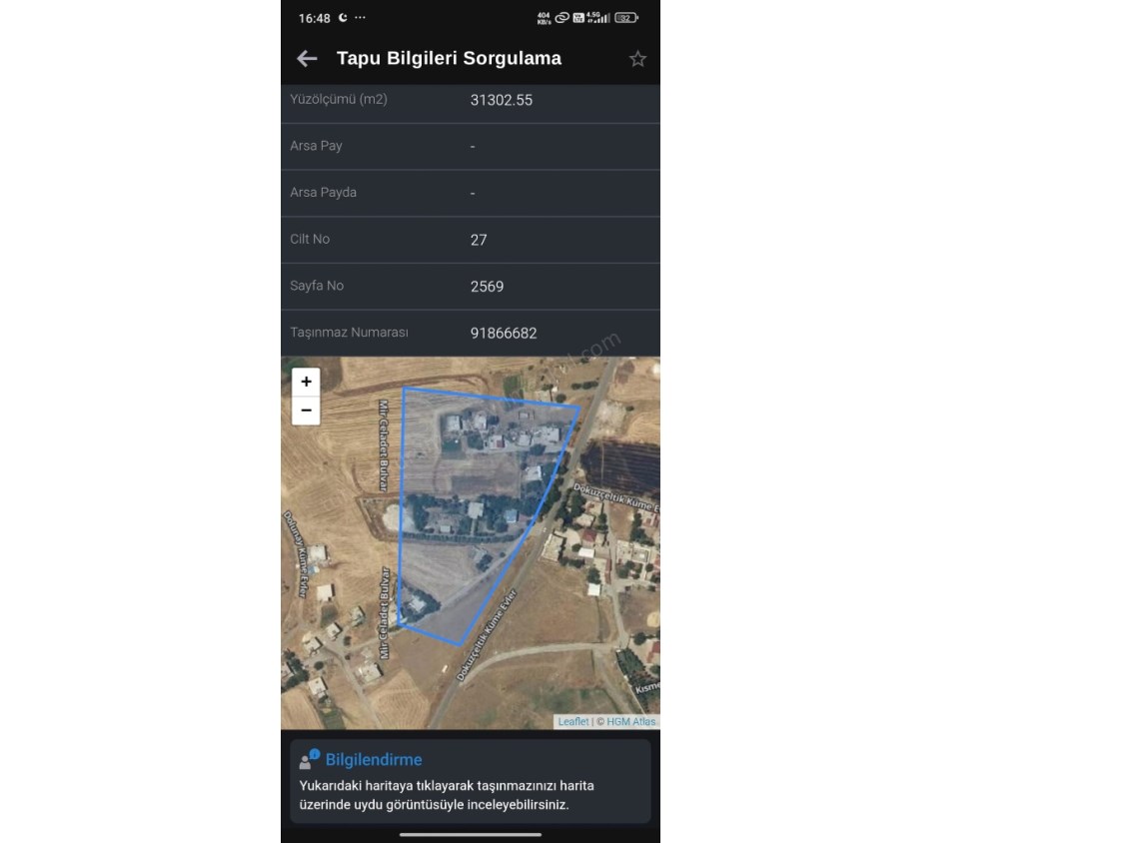This screenshot has width=1124, height=843.
Task: Tap the Tapu Bilgileri Sorgulama title
Action: tap(449, 58)
